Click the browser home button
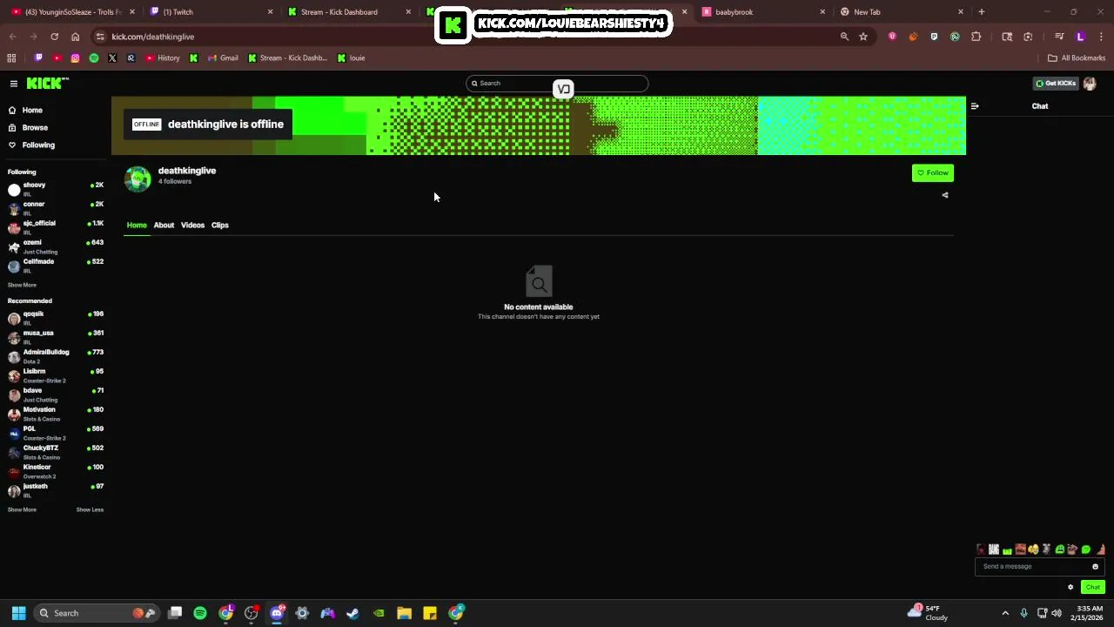Viewport: 1114px width, 627px height. 75,37
